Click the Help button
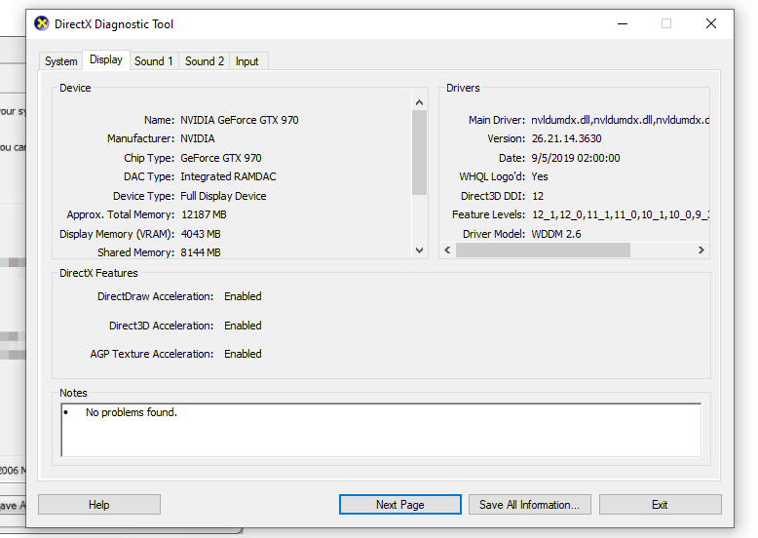 point(99,505)
